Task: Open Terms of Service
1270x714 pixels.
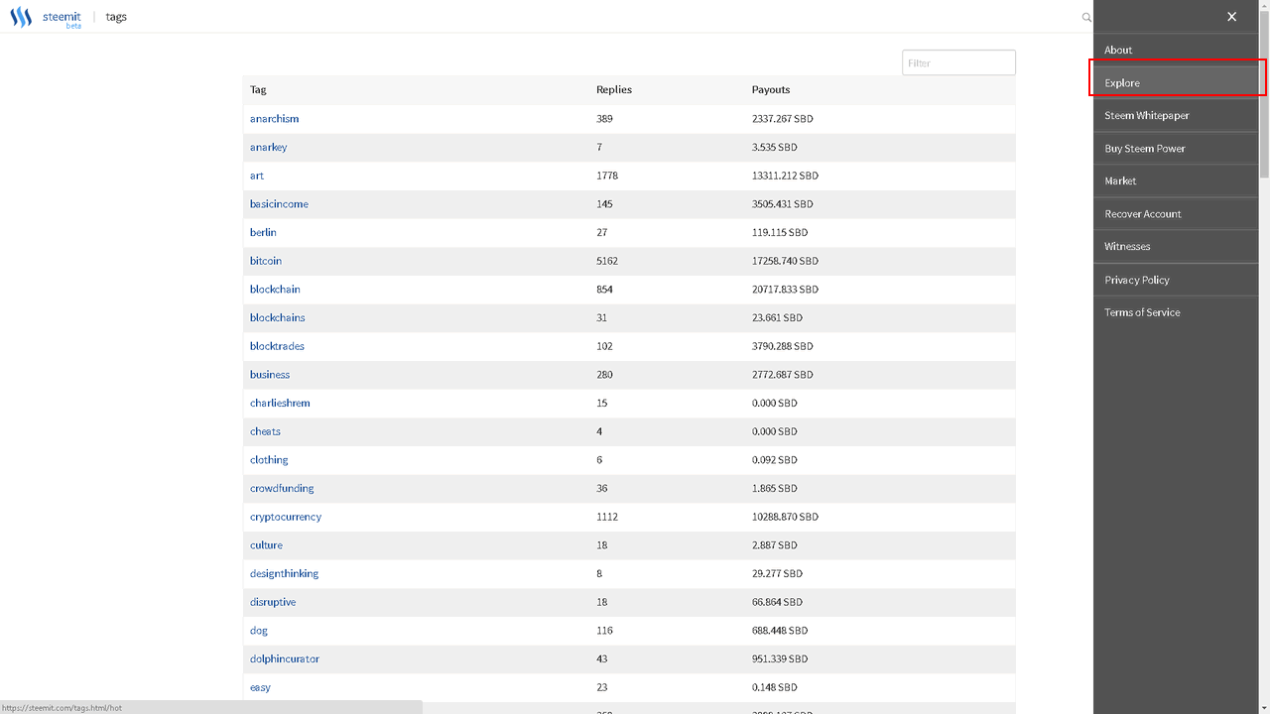Action: coord(1142,312)
